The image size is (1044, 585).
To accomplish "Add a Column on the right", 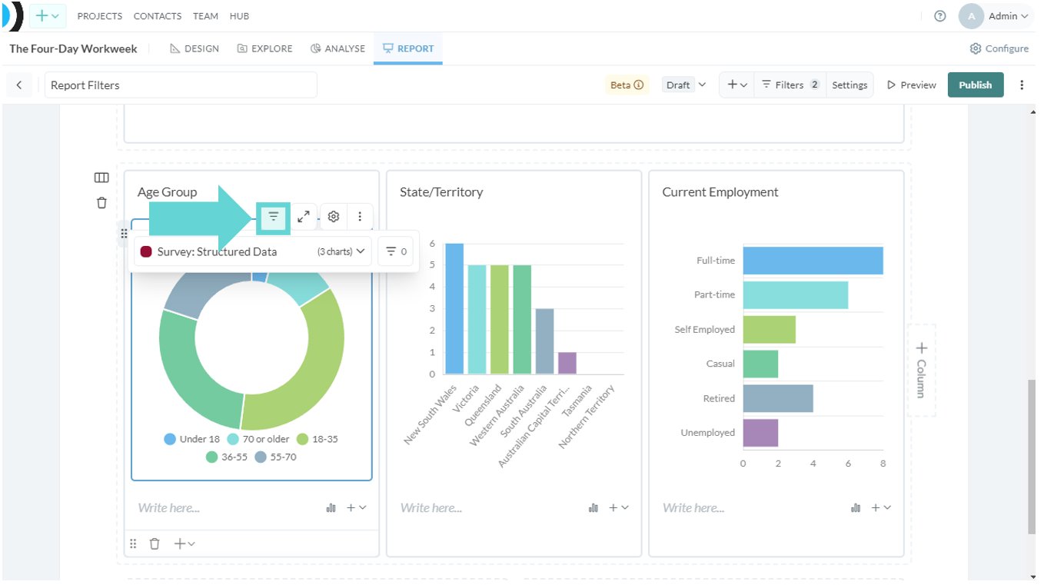I will click(x=922, y=371).
